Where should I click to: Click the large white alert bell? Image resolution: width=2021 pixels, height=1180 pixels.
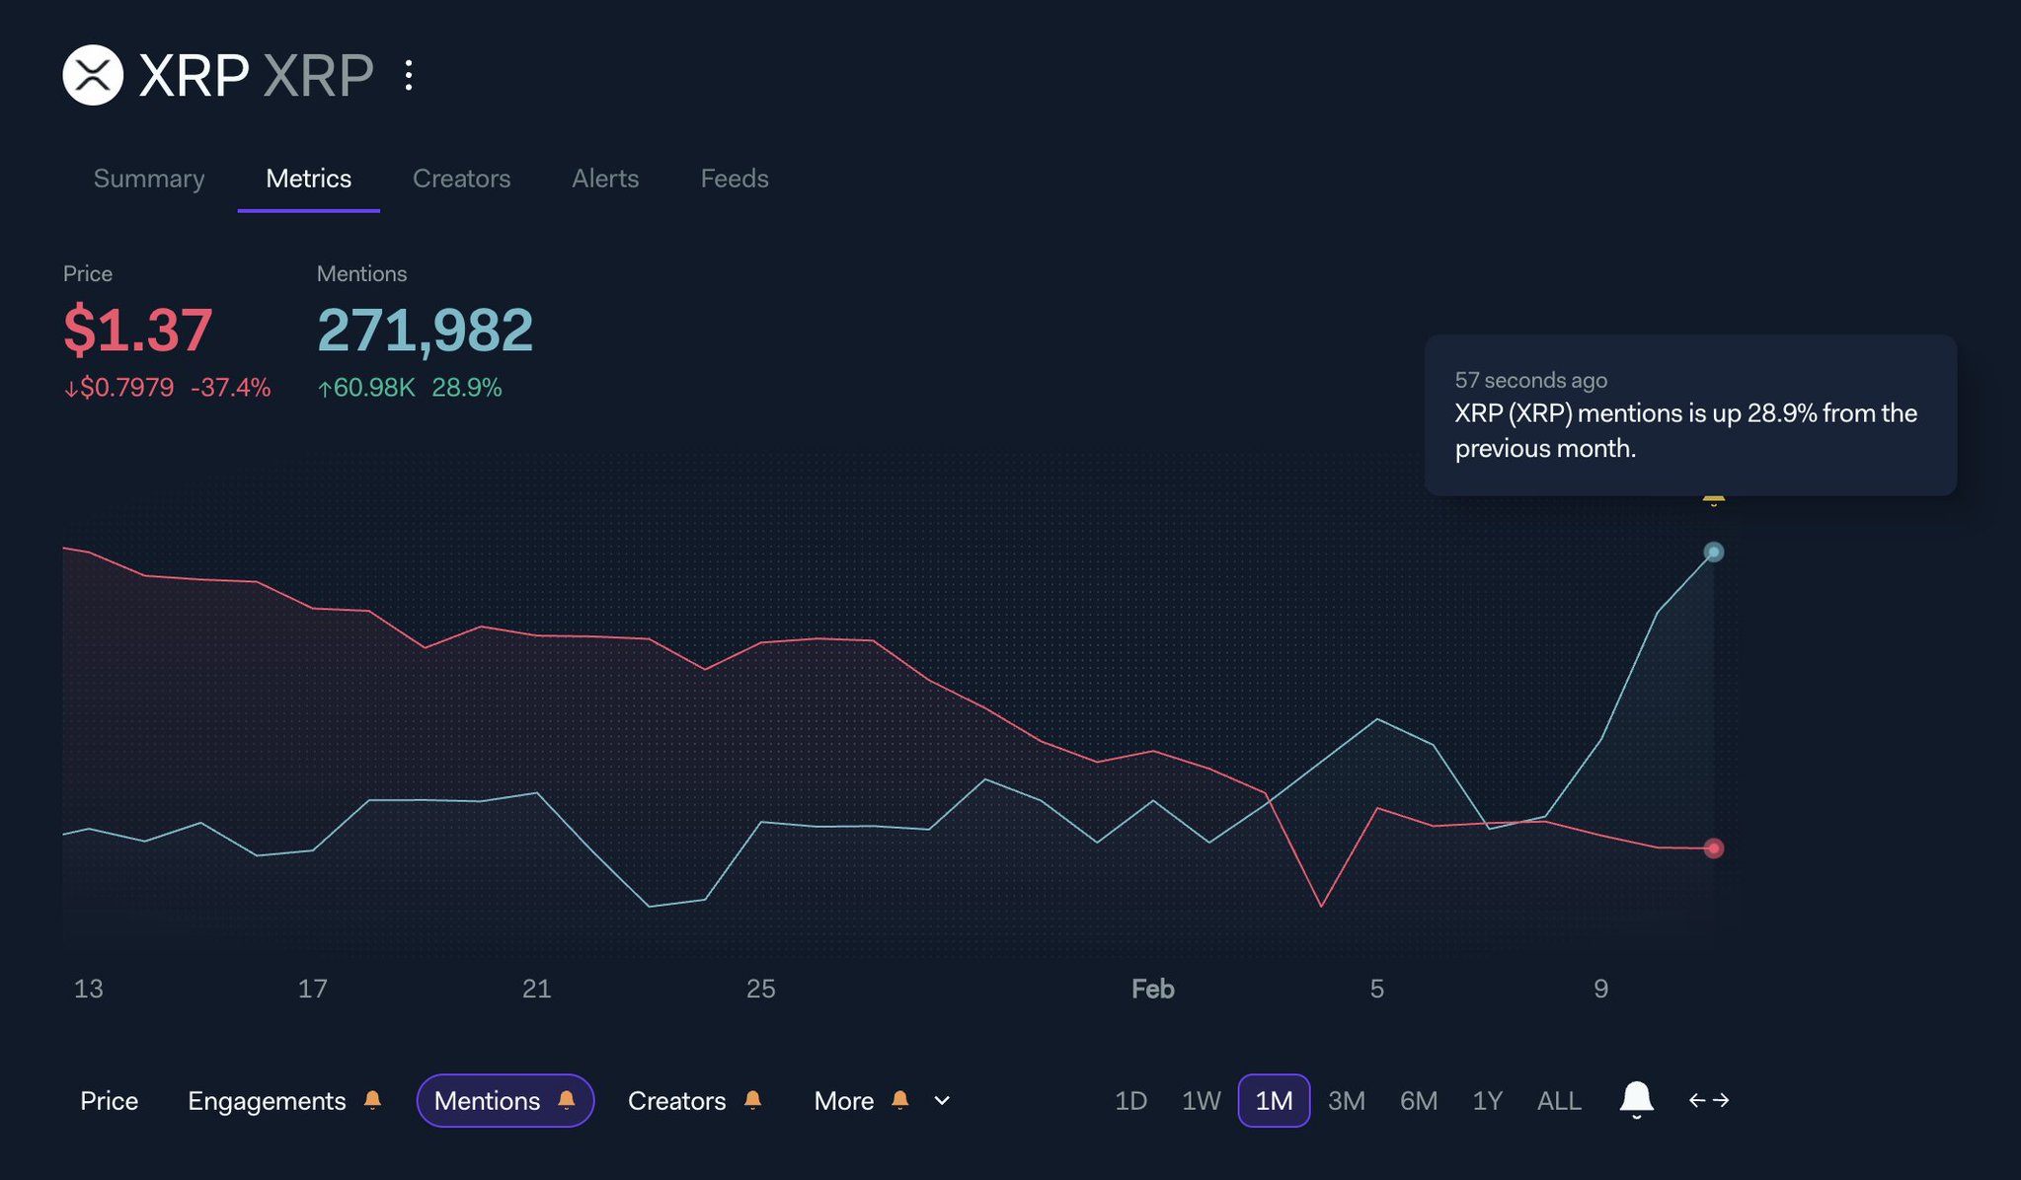coord(1636,1099)
